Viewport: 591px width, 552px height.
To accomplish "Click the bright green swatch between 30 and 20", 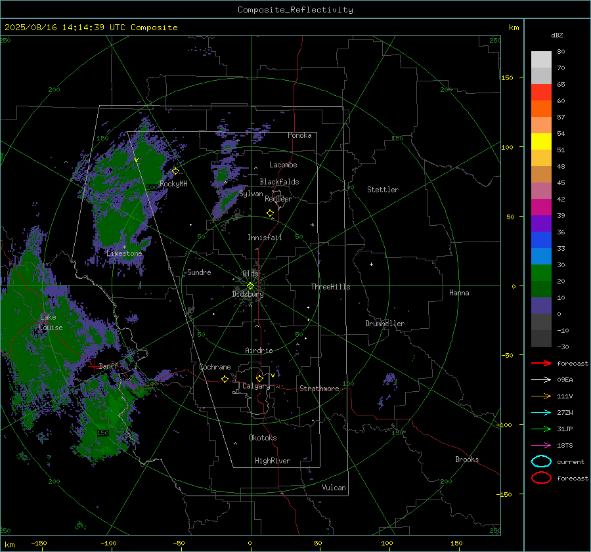I will pos(541,273).
